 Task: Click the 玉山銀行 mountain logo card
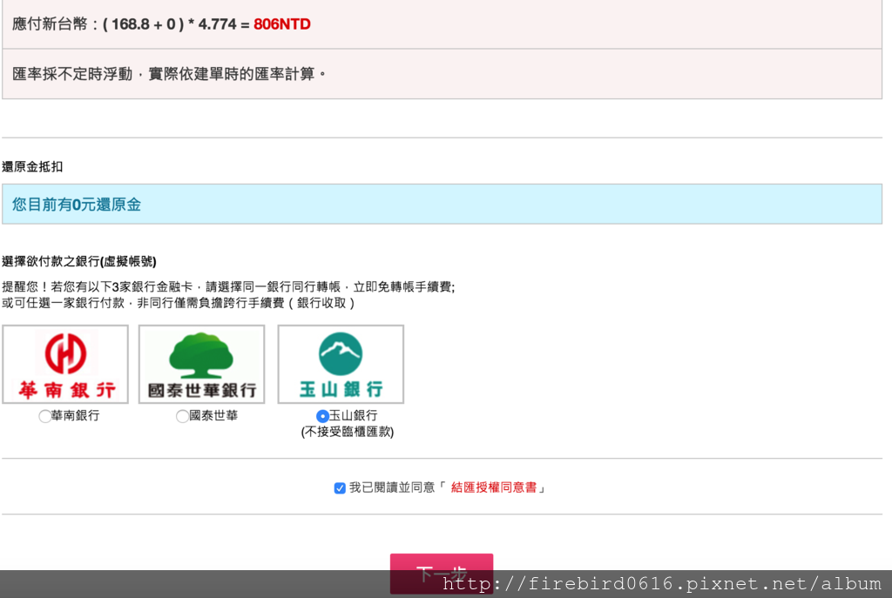tap(341, 365)
